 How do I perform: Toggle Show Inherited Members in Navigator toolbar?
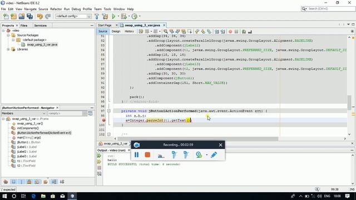point(6,182)
